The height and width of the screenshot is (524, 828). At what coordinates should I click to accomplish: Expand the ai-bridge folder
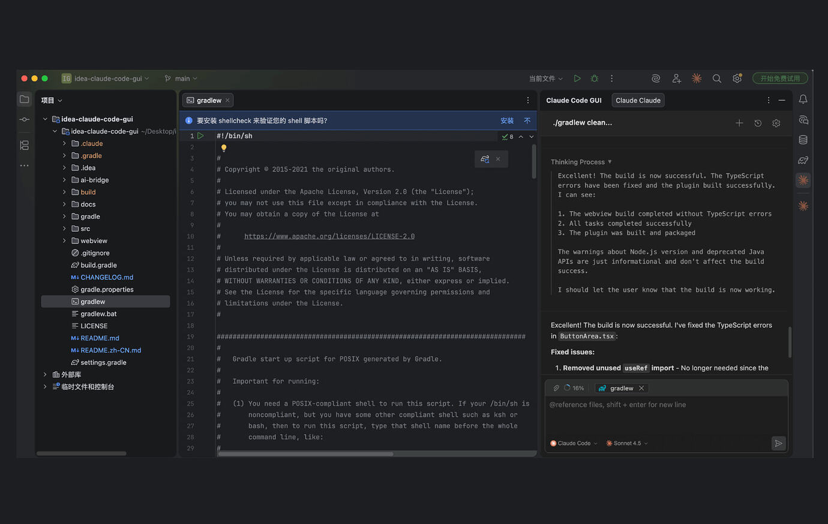pos(64,180)
